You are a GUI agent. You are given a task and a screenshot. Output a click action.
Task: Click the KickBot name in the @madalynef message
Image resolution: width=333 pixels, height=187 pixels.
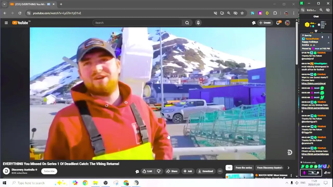click(x=321, y=53)
